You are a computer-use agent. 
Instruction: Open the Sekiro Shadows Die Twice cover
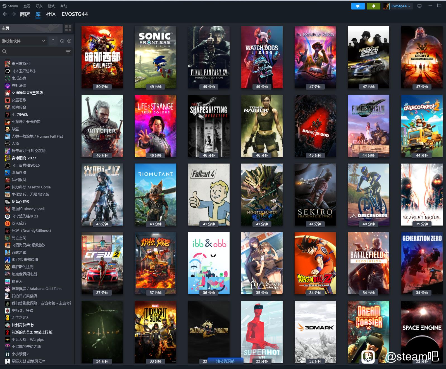pyautogui.click(x=315, y=195)
